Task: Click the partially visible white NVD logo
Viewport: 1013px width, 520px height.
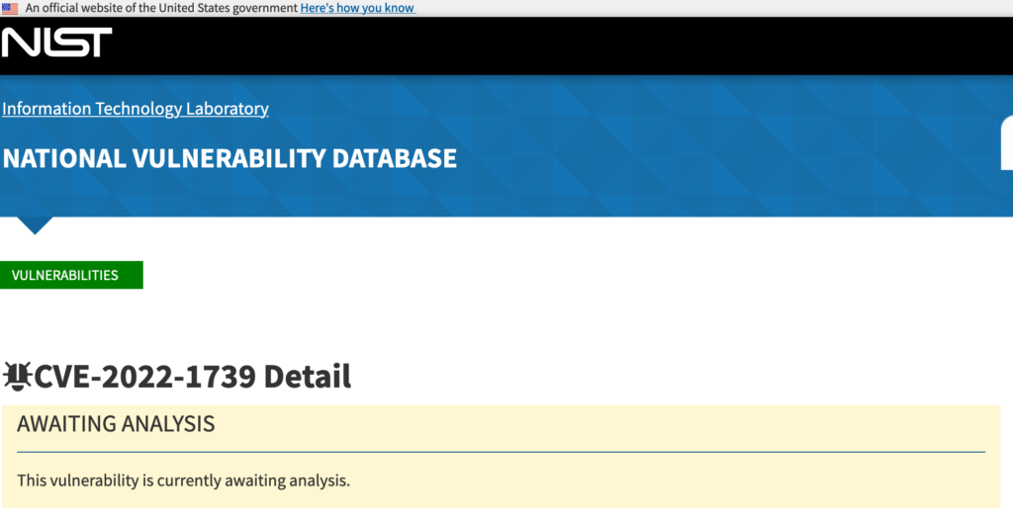Action: (1006, 142)
